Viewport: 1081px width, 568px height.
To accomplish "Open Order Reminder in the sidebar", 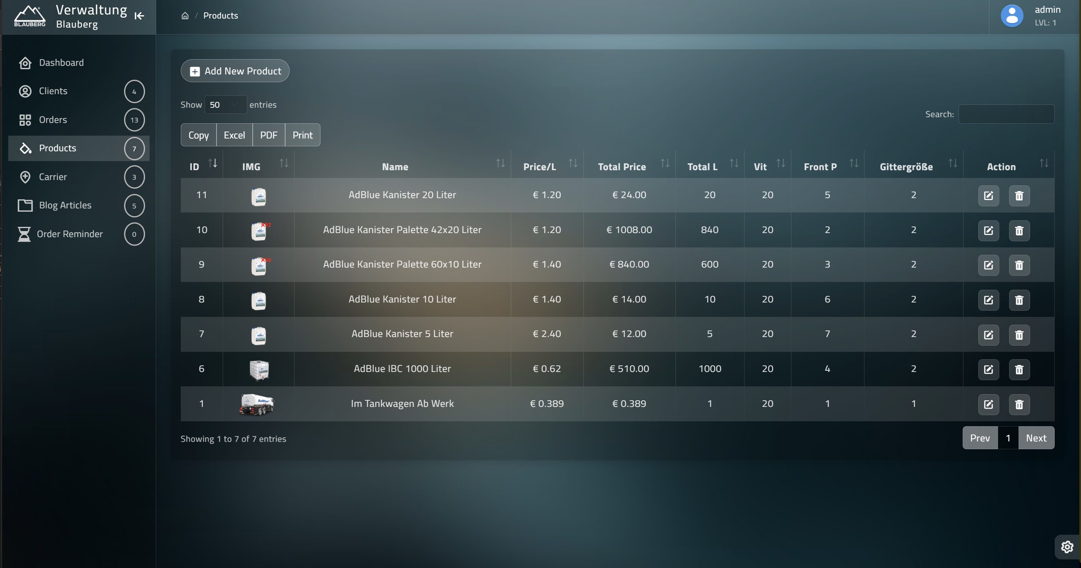I will click(79, 234).
